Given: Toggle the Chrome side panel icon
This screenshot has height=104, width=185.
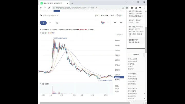Looking at the screenshot, I should (x=136, y=8).
